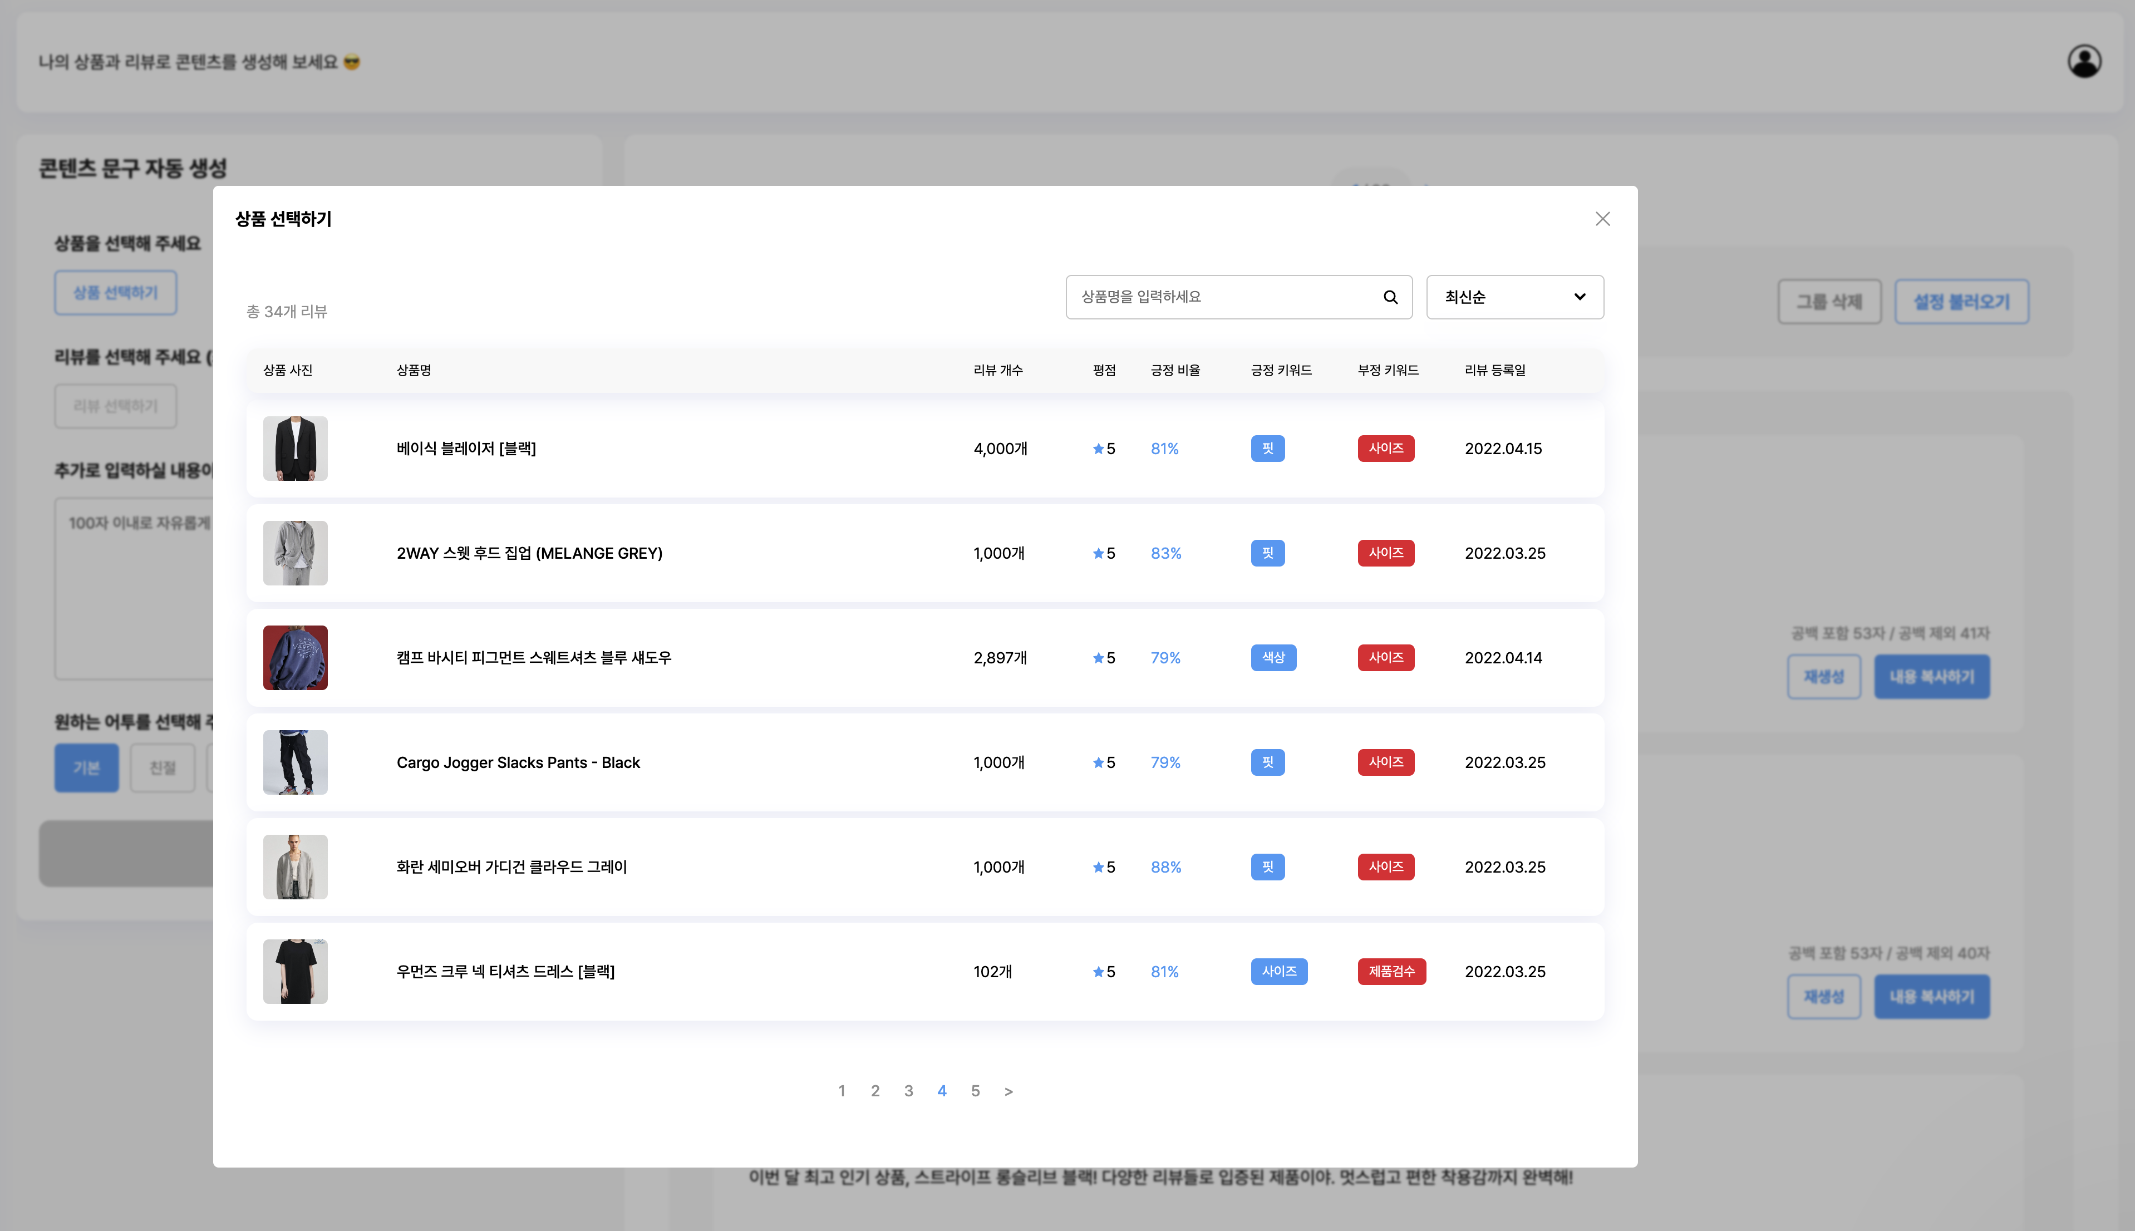The width and height of the screenshot is (2135, 1231).
Task: Select the 우먼즈 크루 넥 티셔츠 드레스 thumbnail
Action: [x=295, y=972]
